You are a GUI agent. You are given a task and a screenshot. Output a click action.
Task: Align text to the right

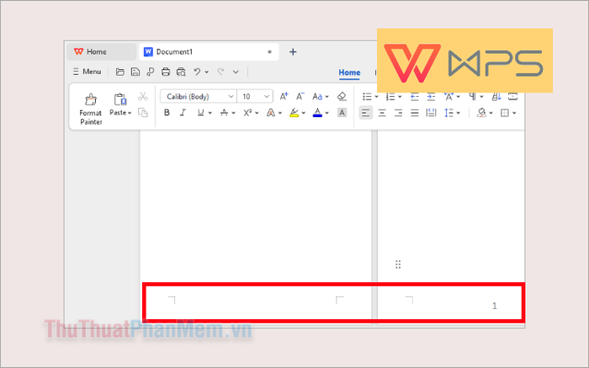pos(398,113)
